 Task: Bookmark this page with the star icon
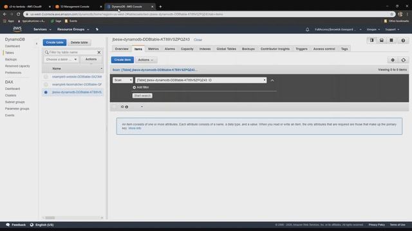point(392,14)
